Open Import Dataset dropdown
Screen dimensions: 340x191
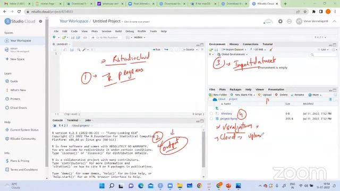click(x=234, y=49)
